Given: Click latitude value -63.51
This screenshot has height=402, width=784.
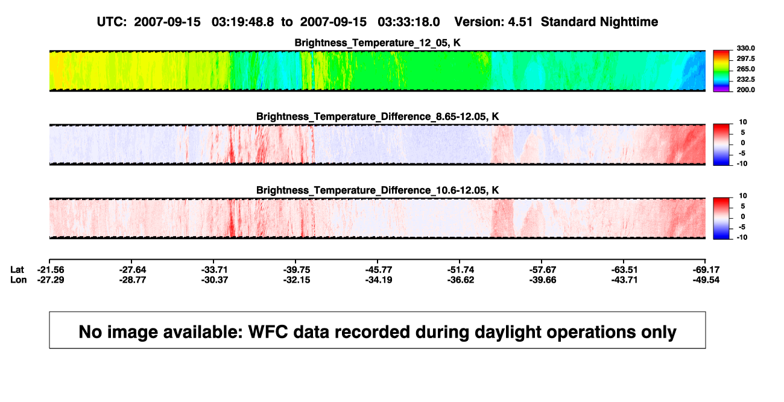Looking at the screenshot, I should pos(624,269).
